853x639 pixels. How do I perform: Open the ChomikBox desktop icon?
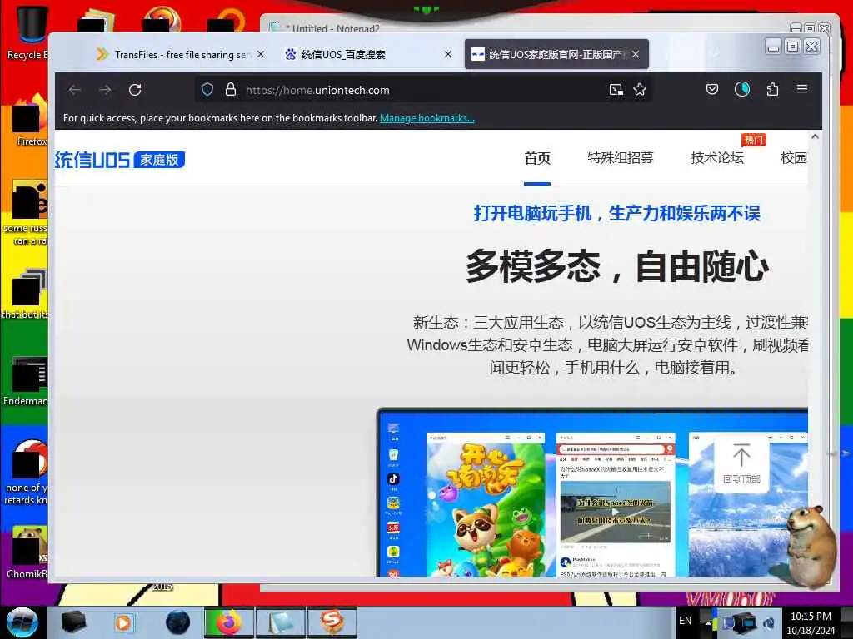click(x=27, y=552)
